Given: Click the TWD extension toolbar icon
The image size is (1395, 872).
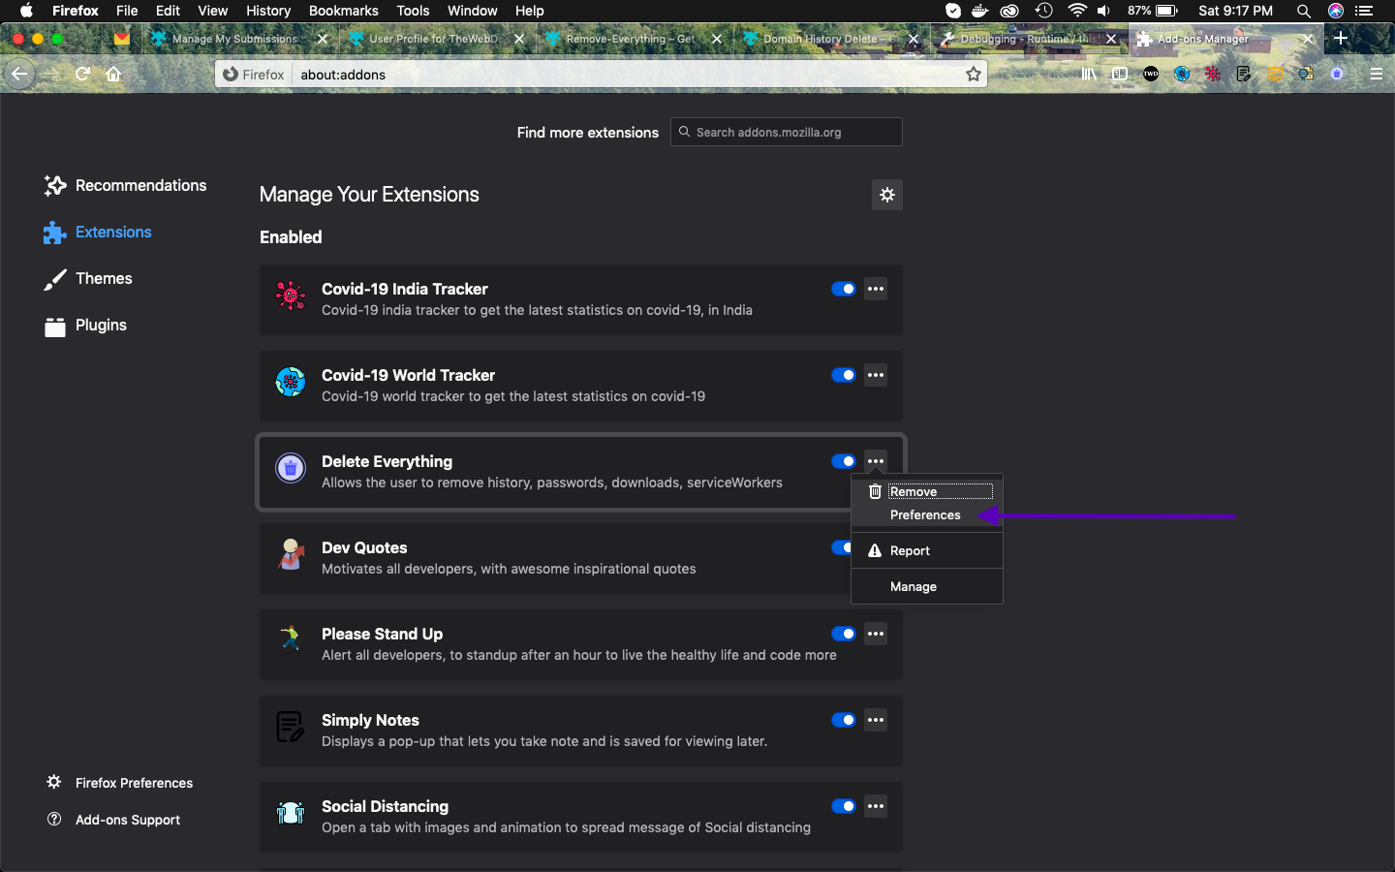Looking at the screenshot, I should point(1151,74).
